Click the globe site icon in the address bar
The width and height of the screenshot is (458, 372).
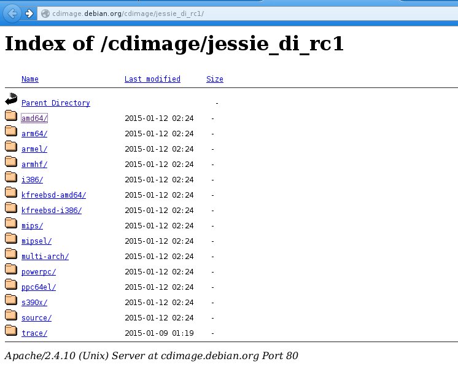tap(45, 14)
